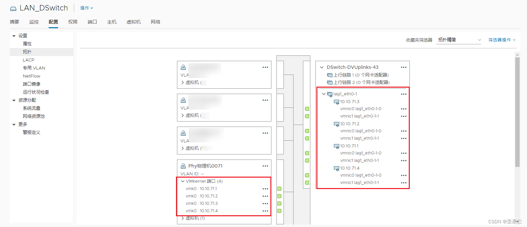Click the LAN_DSwitch distributed switch icon
This screenshot has height=227, width=527.
coord(13,8)
